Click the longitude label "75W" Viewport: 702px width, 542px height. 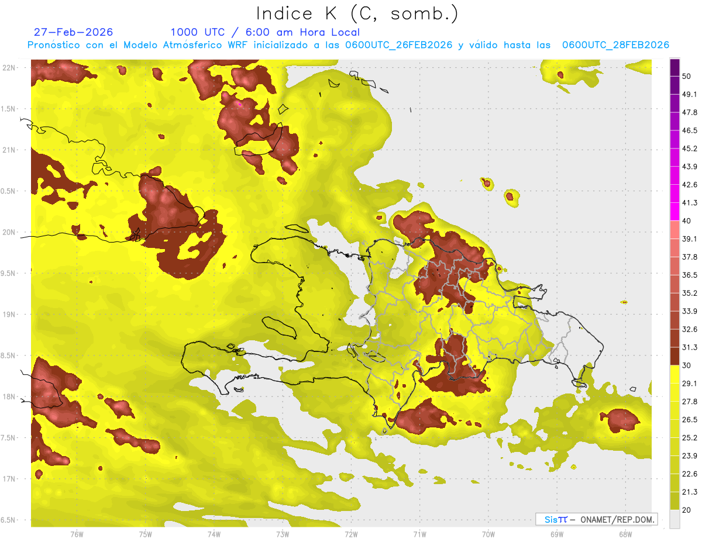click(x=145, y=534)
